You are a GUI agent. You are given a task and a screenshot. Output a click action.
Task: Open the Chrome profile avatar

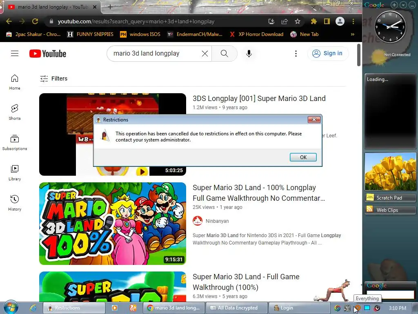click(340, 21)
